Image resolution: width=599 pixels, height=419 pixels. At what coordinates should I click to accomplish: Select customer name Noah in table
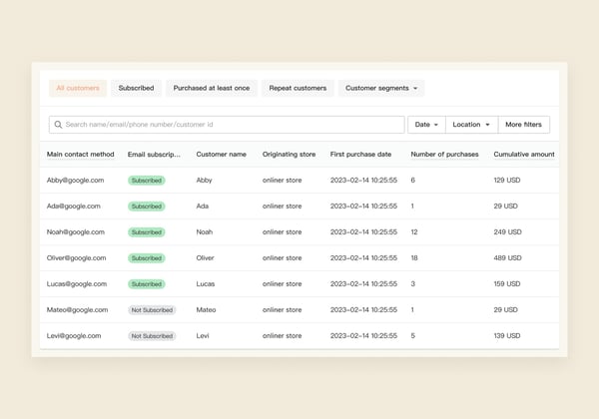point(205,232)
